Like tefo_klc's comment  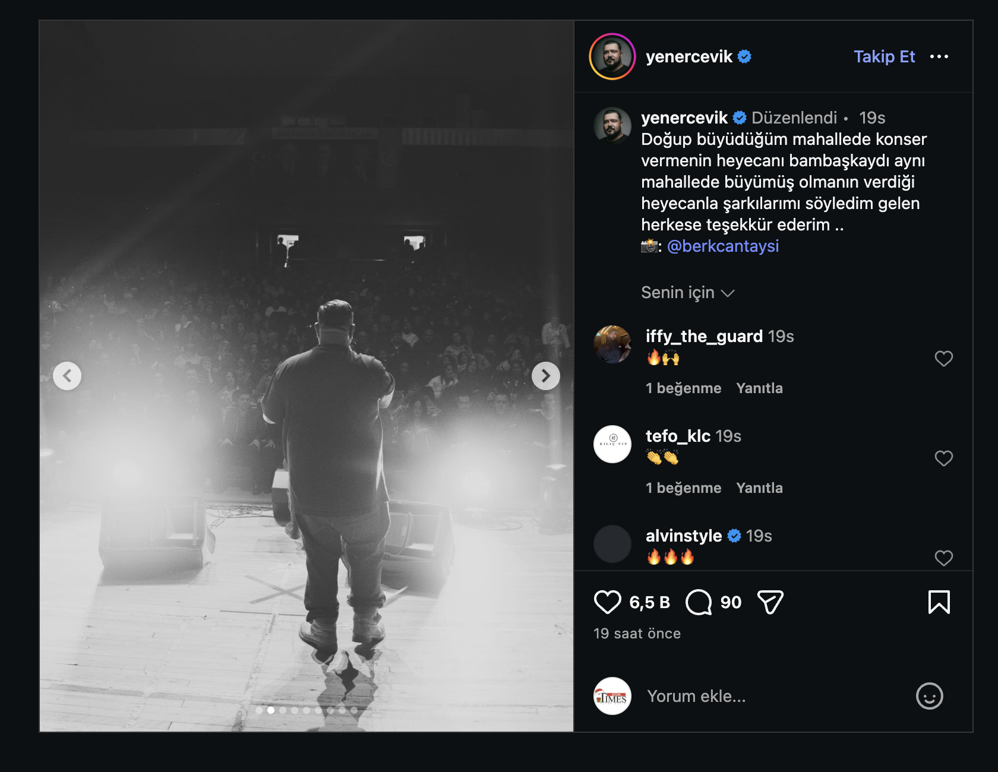pyautogui.click(x=943, y=458)
